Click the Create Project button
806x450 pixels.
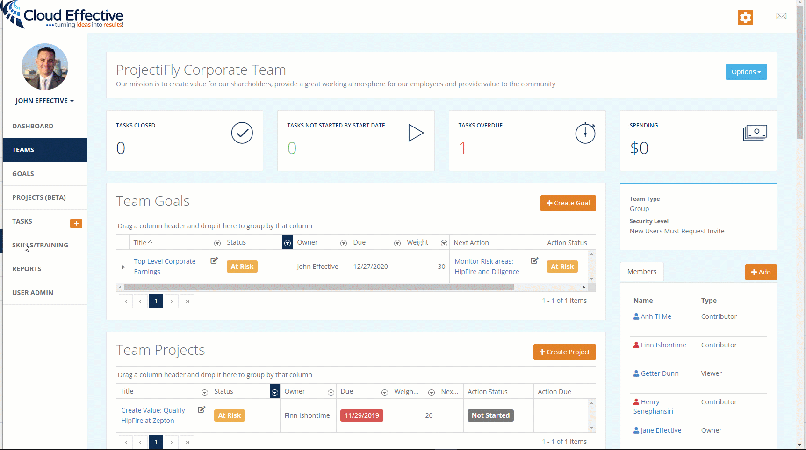point(564,352)
